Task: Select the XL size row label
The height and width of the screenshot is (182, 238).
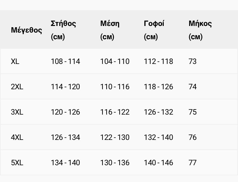Action: pyautogui.click(x=15, y=61)
